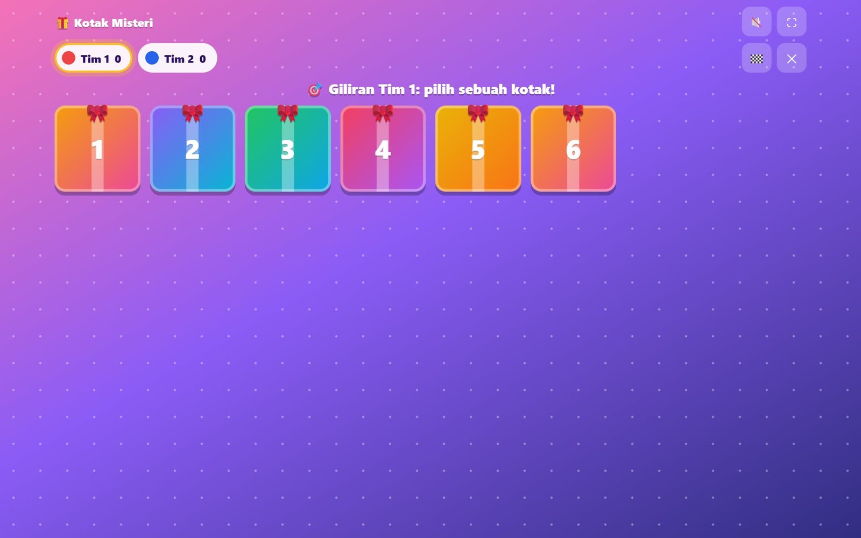Toggle the sound mute icon
This screenshot has height=538, width=861.
click(756, 22)
